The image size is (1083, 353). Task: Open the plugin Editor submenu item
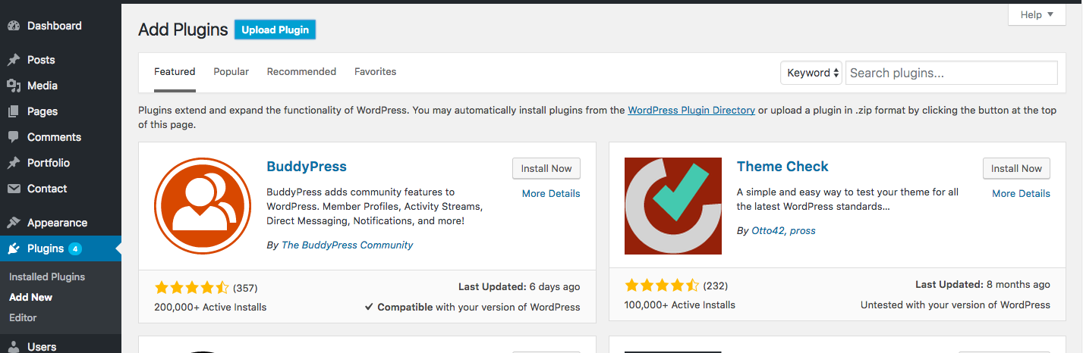(x=23, y=318)
